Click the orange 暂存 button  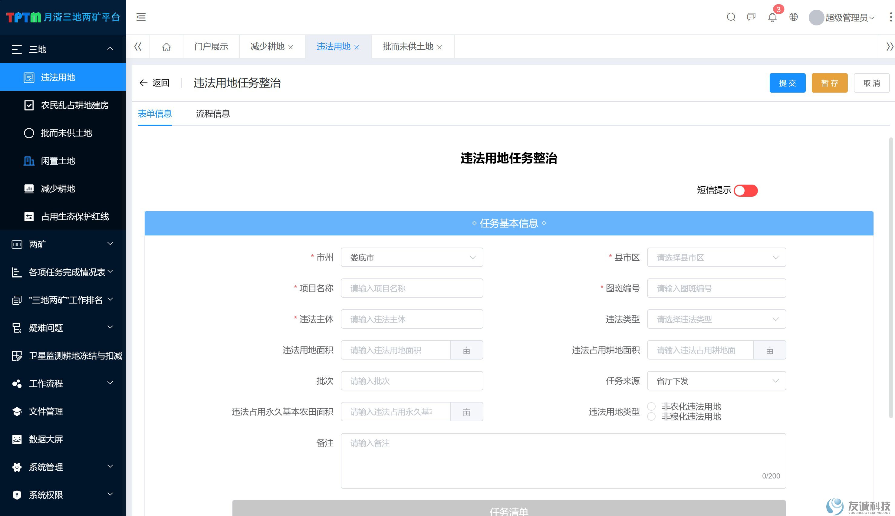pos(829,83)
